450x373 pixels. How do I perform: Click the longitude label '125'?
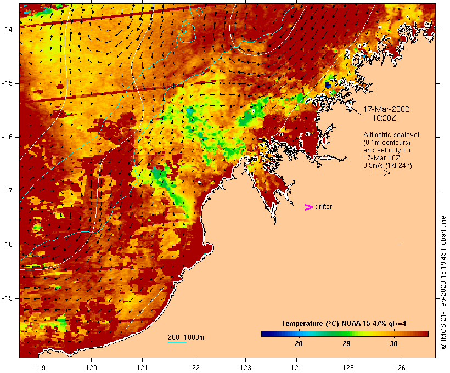(x=348, y=368)
